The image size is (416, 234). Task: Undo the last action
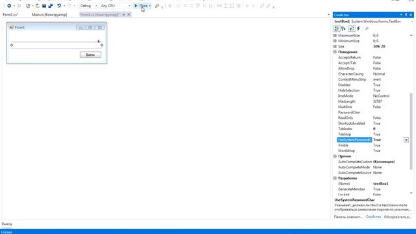click(59, 6)
